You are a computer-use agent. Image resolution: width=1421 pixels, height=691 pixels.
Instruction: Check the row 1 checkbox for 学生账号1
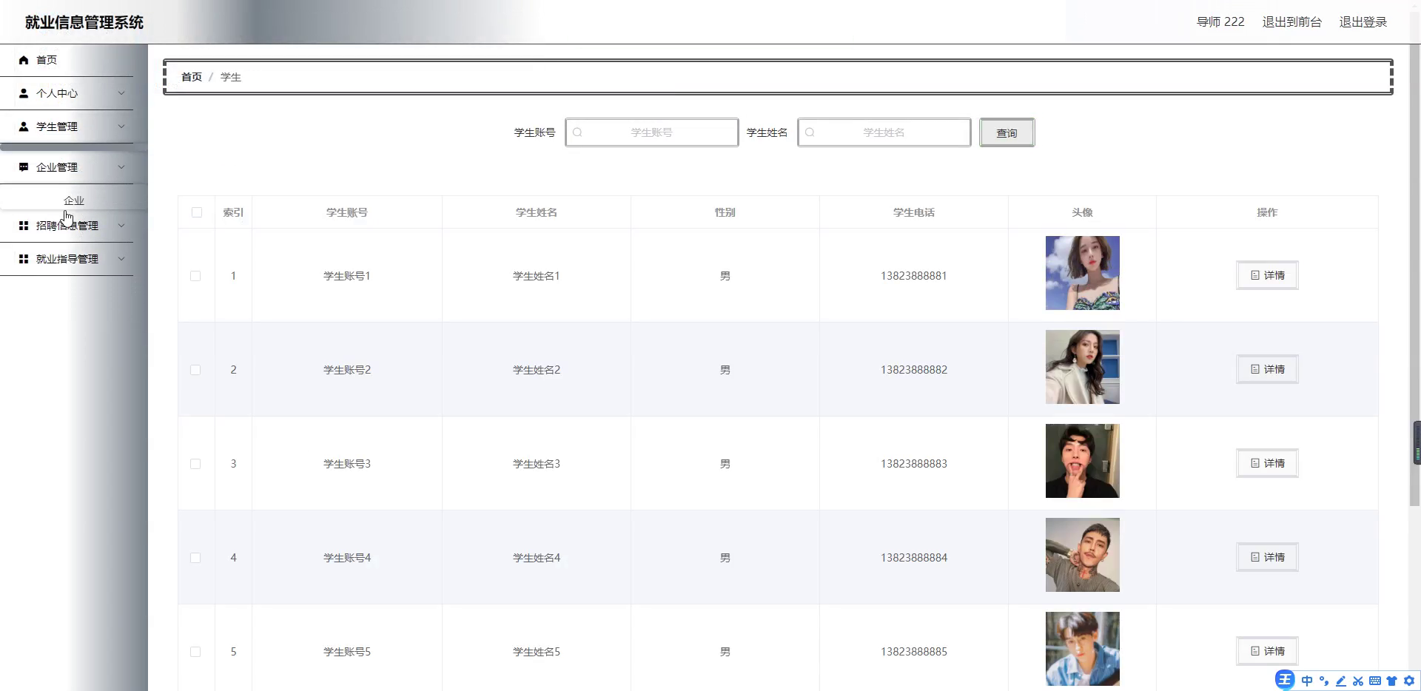[195, 276]
